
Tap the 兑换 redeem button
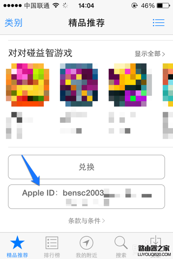86,167
